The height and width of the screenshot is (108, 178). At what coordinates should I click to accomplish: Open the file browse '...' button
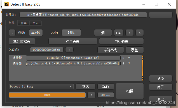click(161, 15)
